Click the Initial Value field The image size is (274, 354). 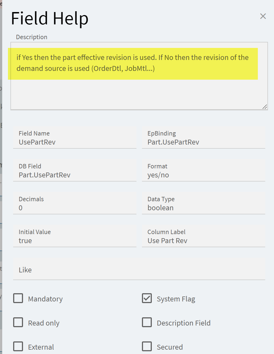pos(75,241)
